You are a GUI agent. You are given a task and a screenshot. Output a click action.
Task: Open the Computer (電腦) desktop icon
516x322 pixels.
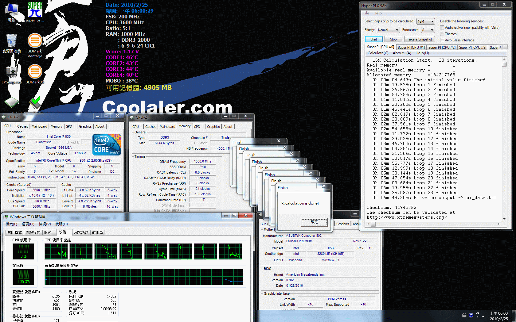click(x=12, y=12)
